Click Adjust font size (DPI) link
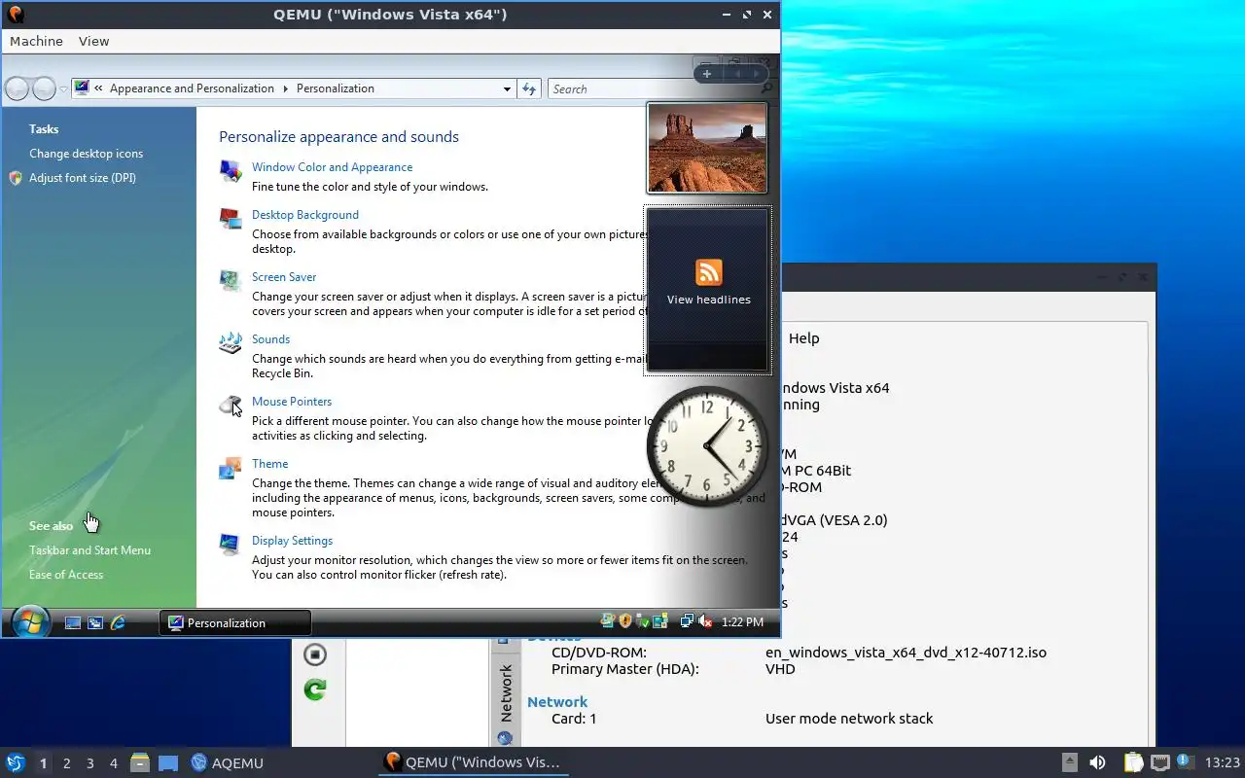This screenshot has height=778, width=1245. click(x=83, y=178)
